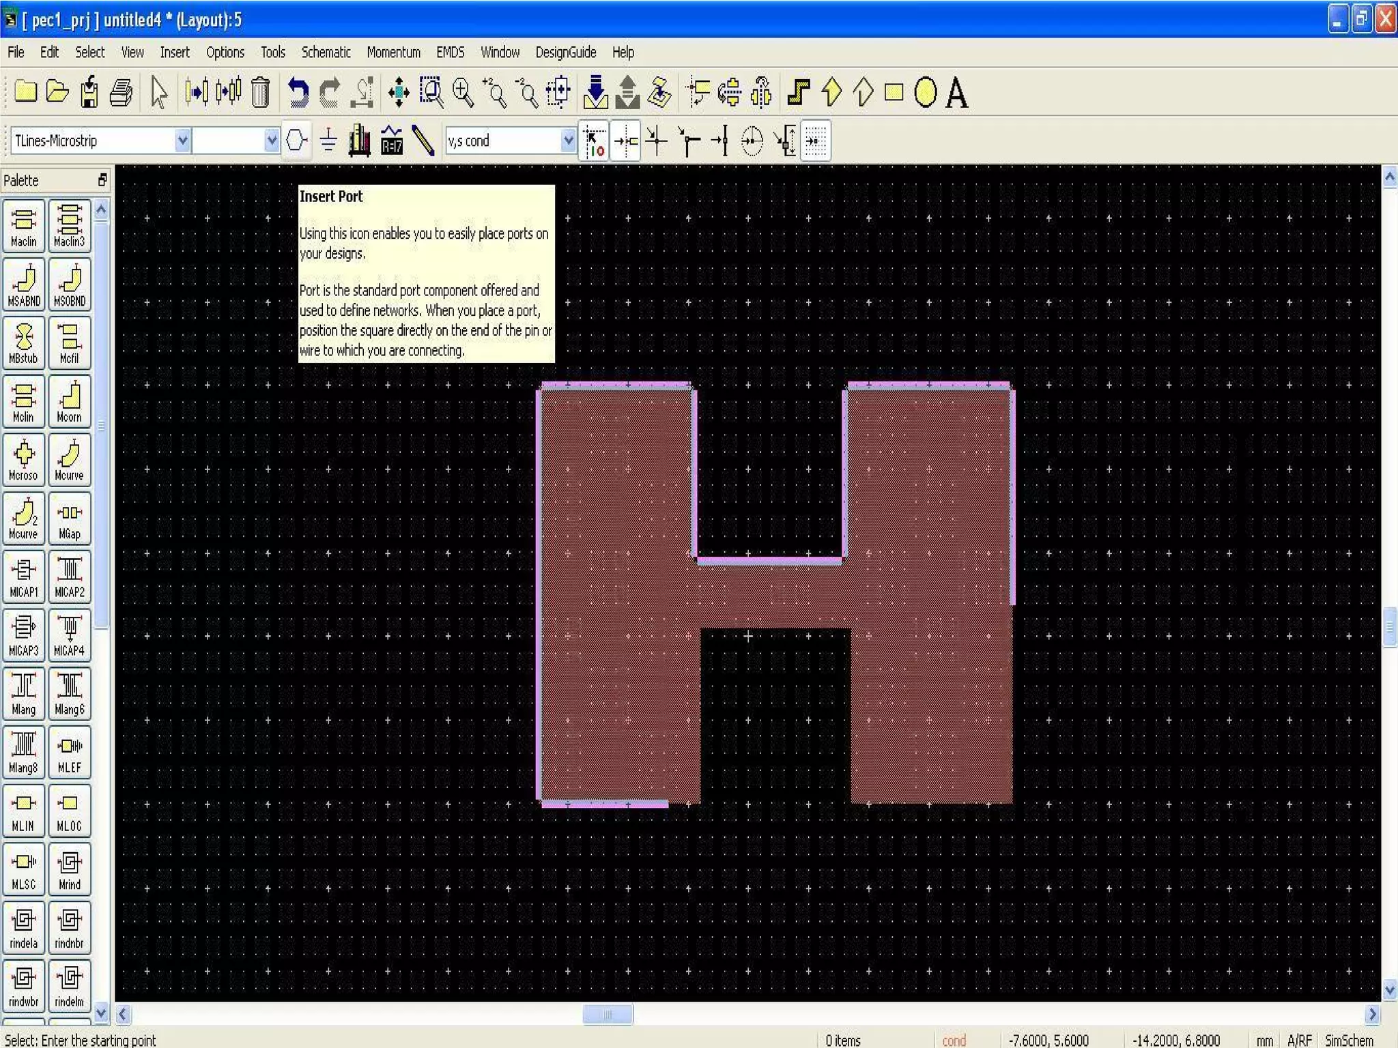Click the 'cond' layer label in status bar
The image size is (1398, 1048).
pos(954,1040)
